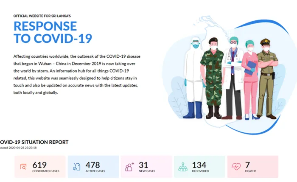The height and width of the screenshot is (182, 297).
Task: Click the NEW CASES label
Action: [x=147, y=171]
